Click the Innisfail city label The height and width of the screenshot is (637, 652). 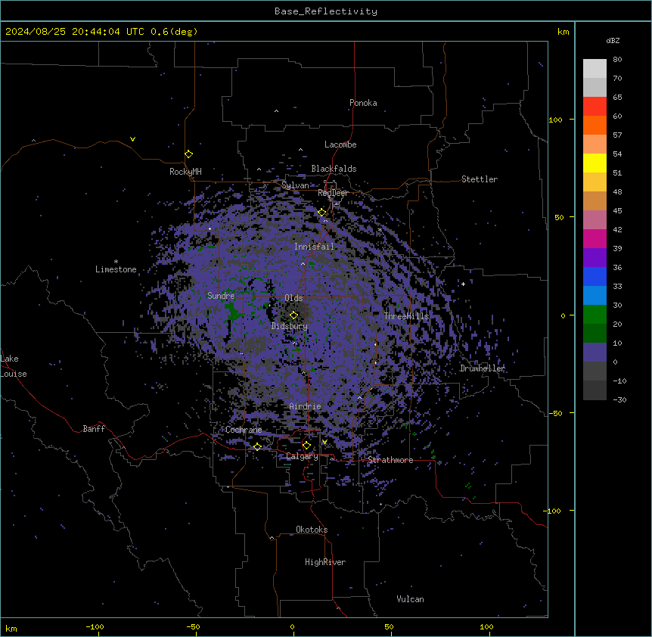tap(314, 247)
